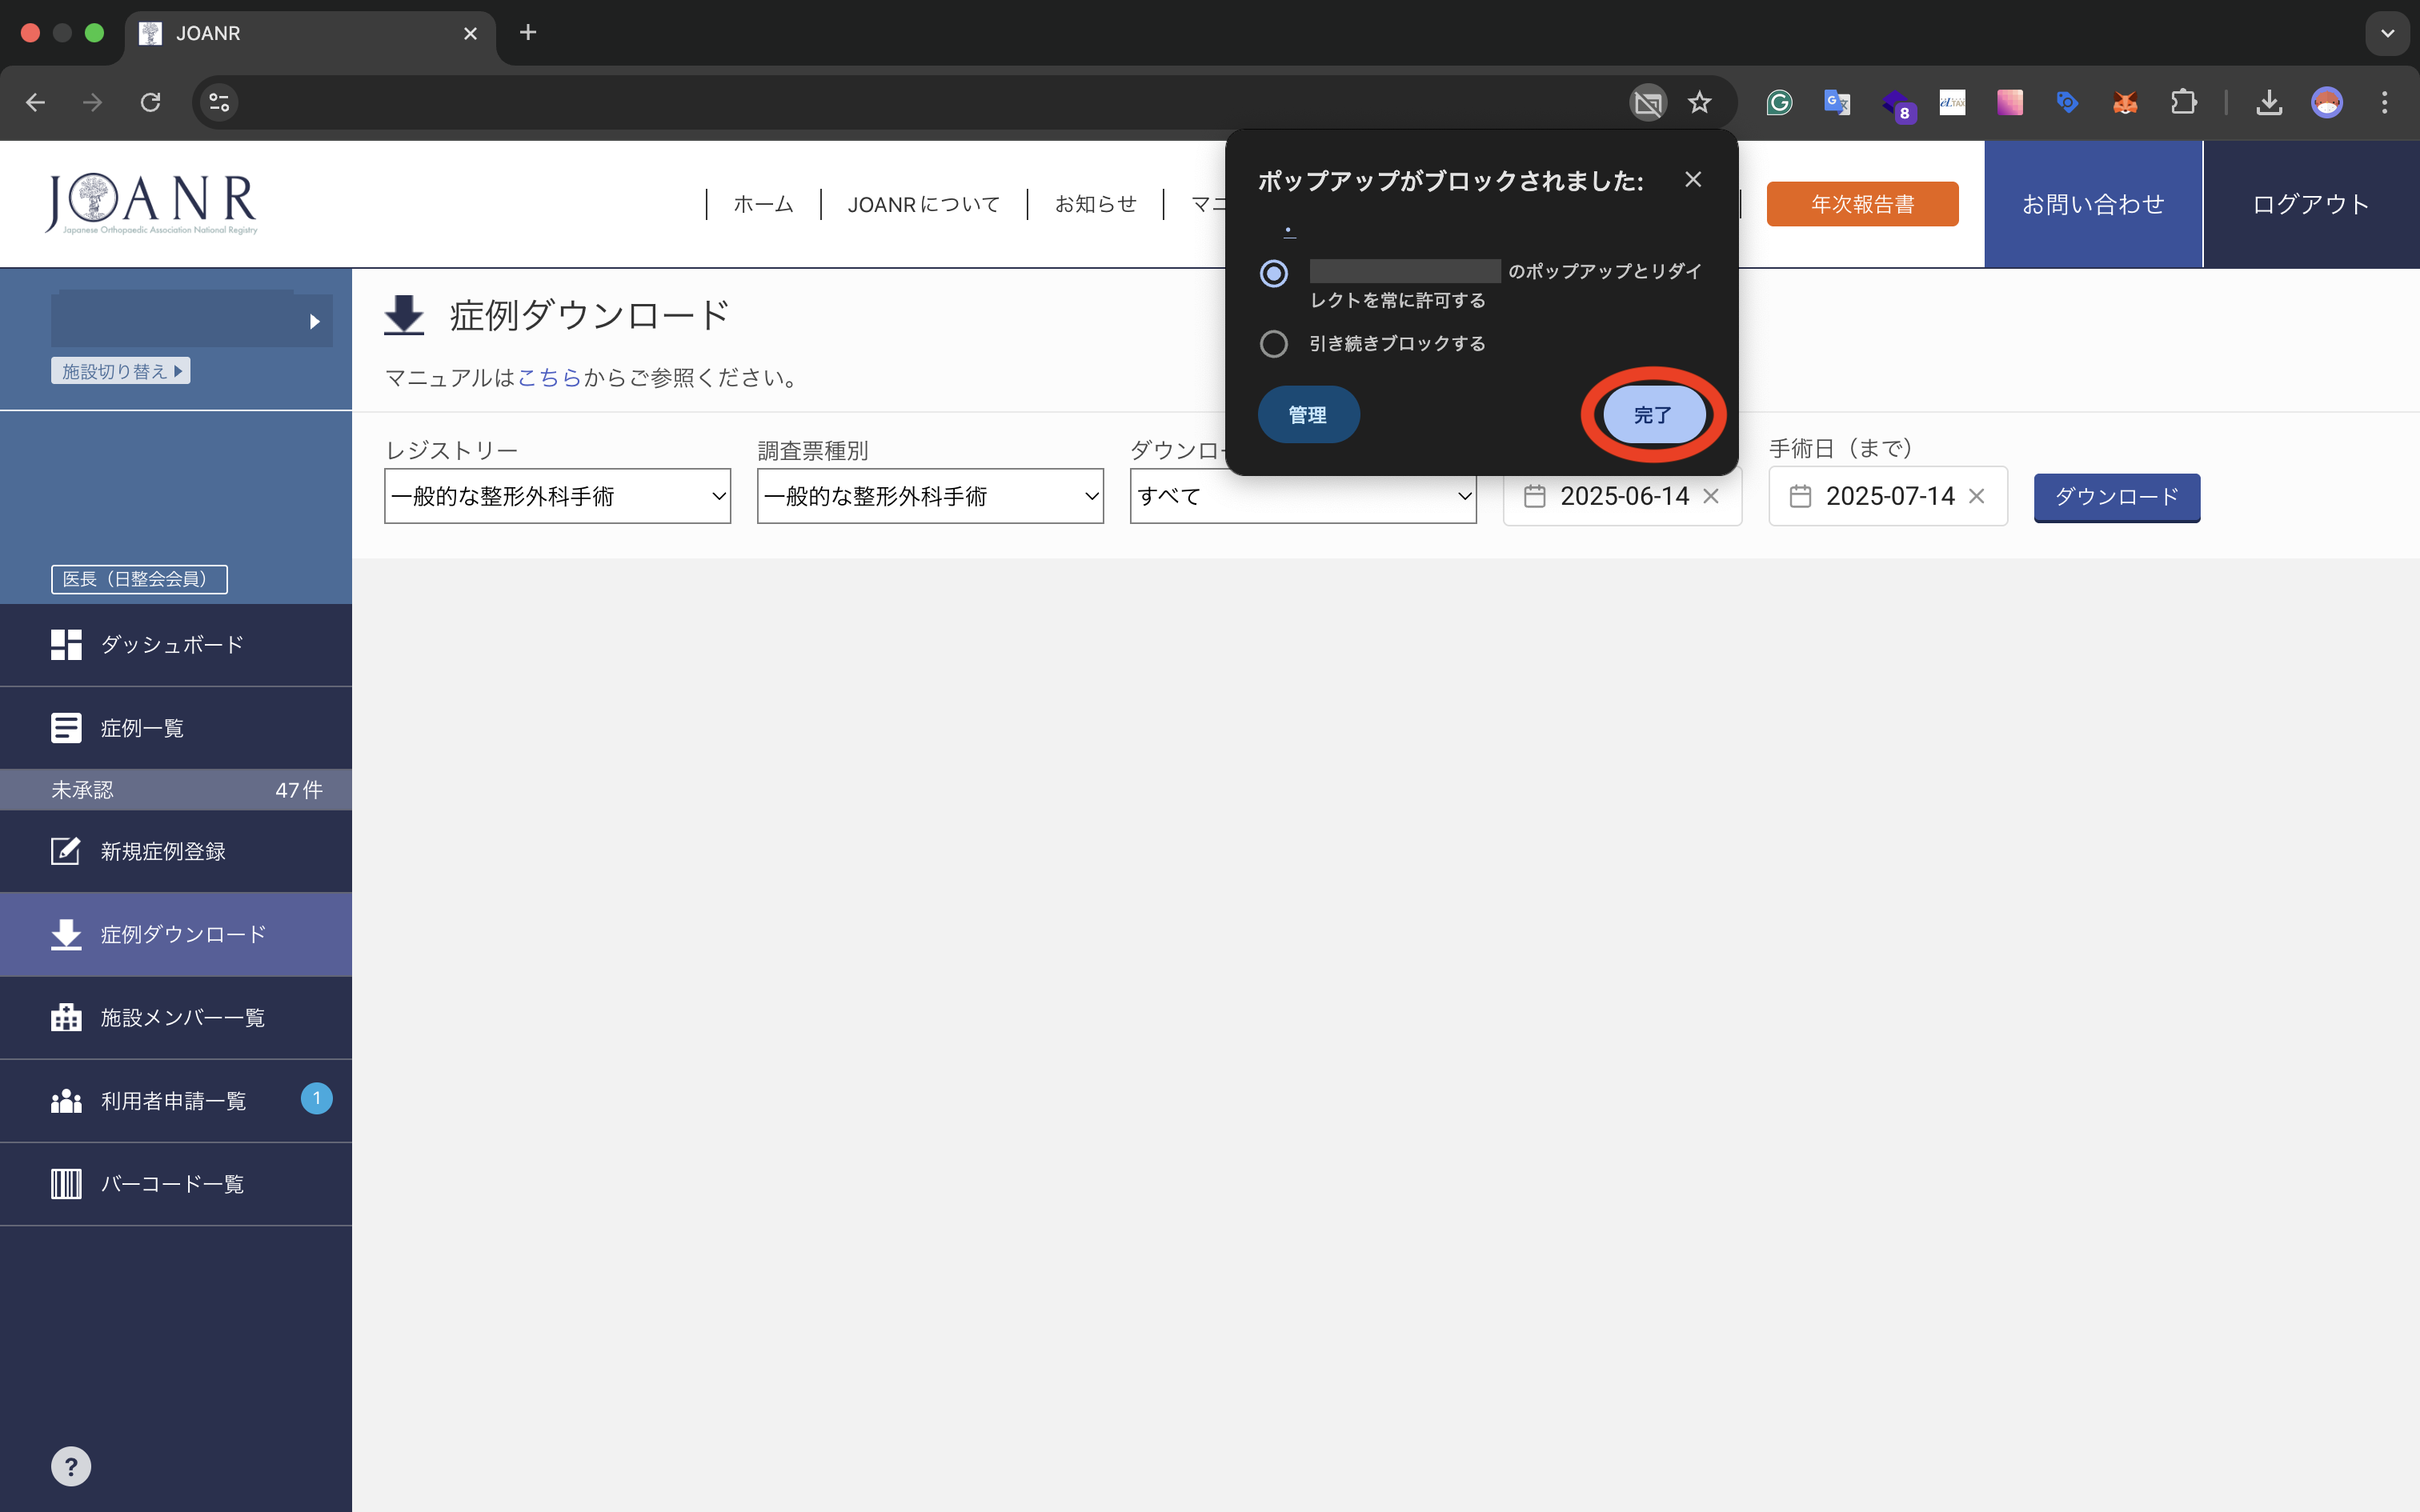
Task: Select 引き続きブロックする radio option
Action: point(1273,343)
